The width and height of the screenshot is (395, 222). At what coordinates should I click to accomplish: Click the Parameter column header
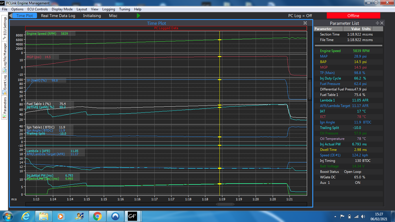[328, 29]
